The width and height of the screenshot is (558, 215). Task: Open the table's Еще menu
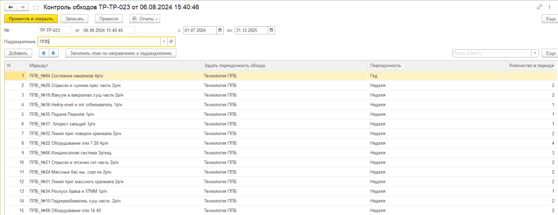tap(549, 53)
